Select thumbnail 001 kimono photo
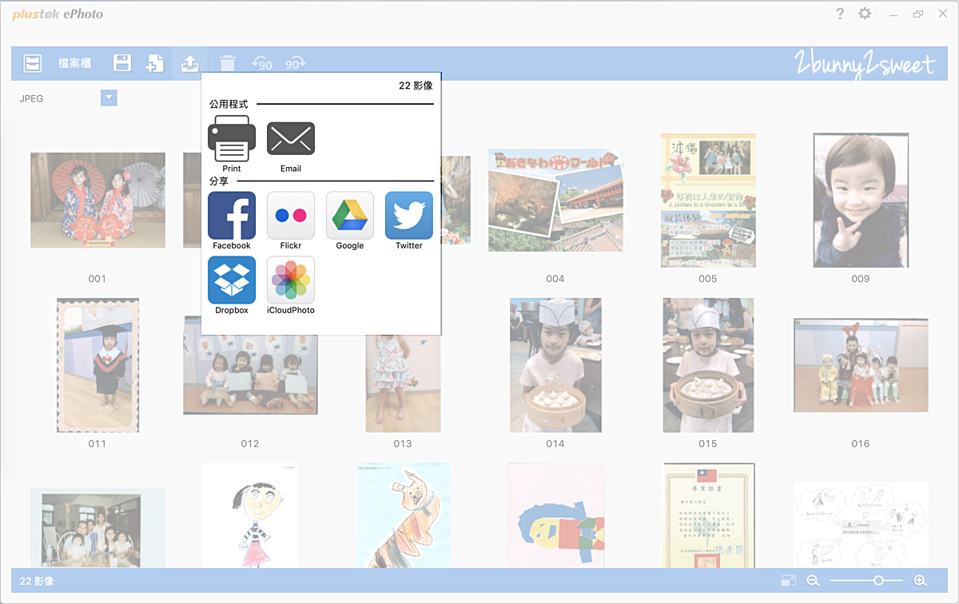Viewport: 959px width, 604px height. pyautogui.click(x=97, y=201)
